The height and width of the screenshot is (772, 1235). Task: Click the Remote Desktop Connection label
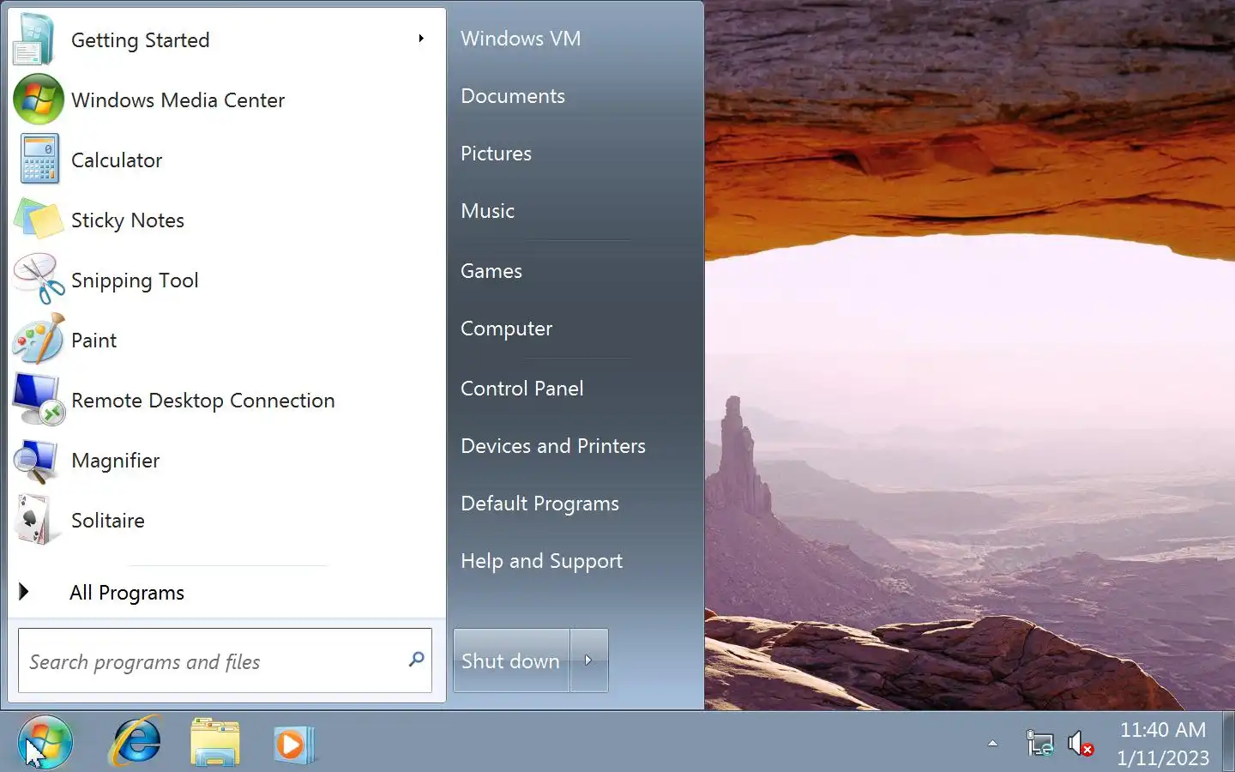pos(202,401)
